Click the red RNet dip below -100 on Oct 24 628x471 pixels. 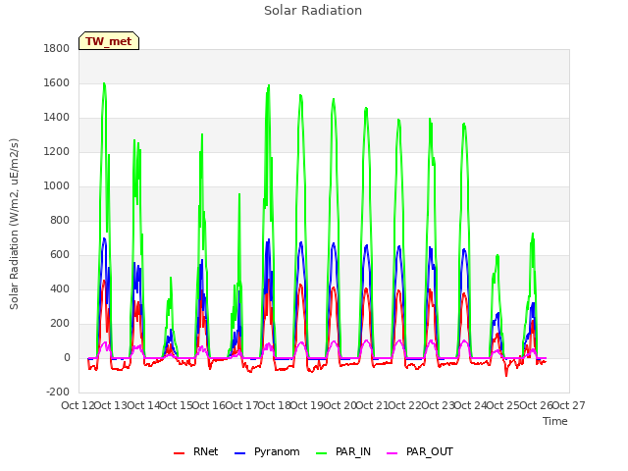[506, 375]
